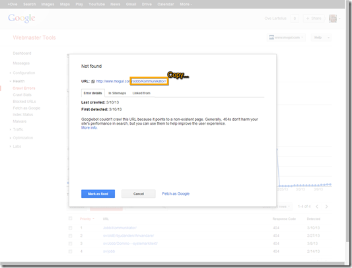Click the 2/27/13 detected date cell
Image resolution: width=352 pixels, height=268 pixels.
[x=314, y=236]
